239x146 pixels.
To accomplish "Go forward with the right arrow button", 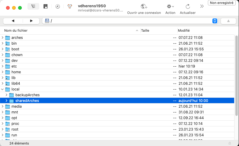I will (31, 21).
